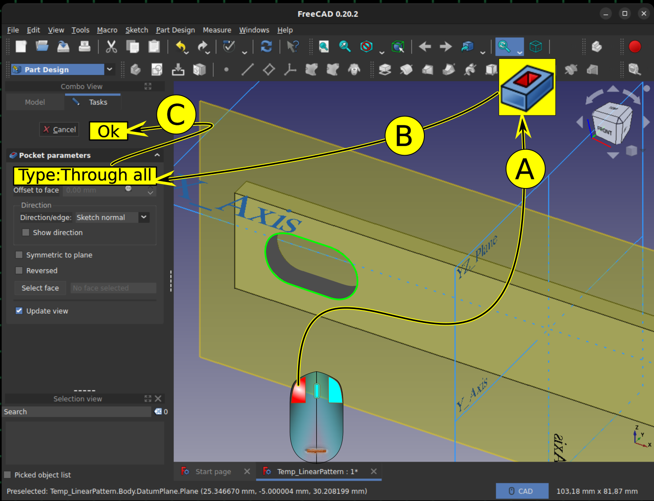Open the redo history dropdown arrow
Viewport: 654px width, 501px height.
coord(208,53)
